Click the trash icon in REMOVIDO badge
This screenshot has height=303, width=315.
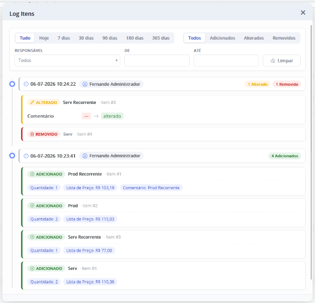click(32, 134)
